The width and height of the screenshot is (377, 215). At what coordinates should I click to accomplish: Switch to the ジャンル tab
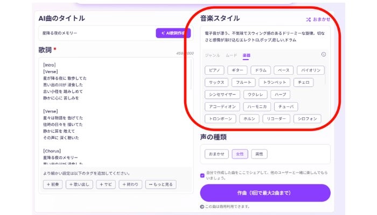tap(212, 55)
